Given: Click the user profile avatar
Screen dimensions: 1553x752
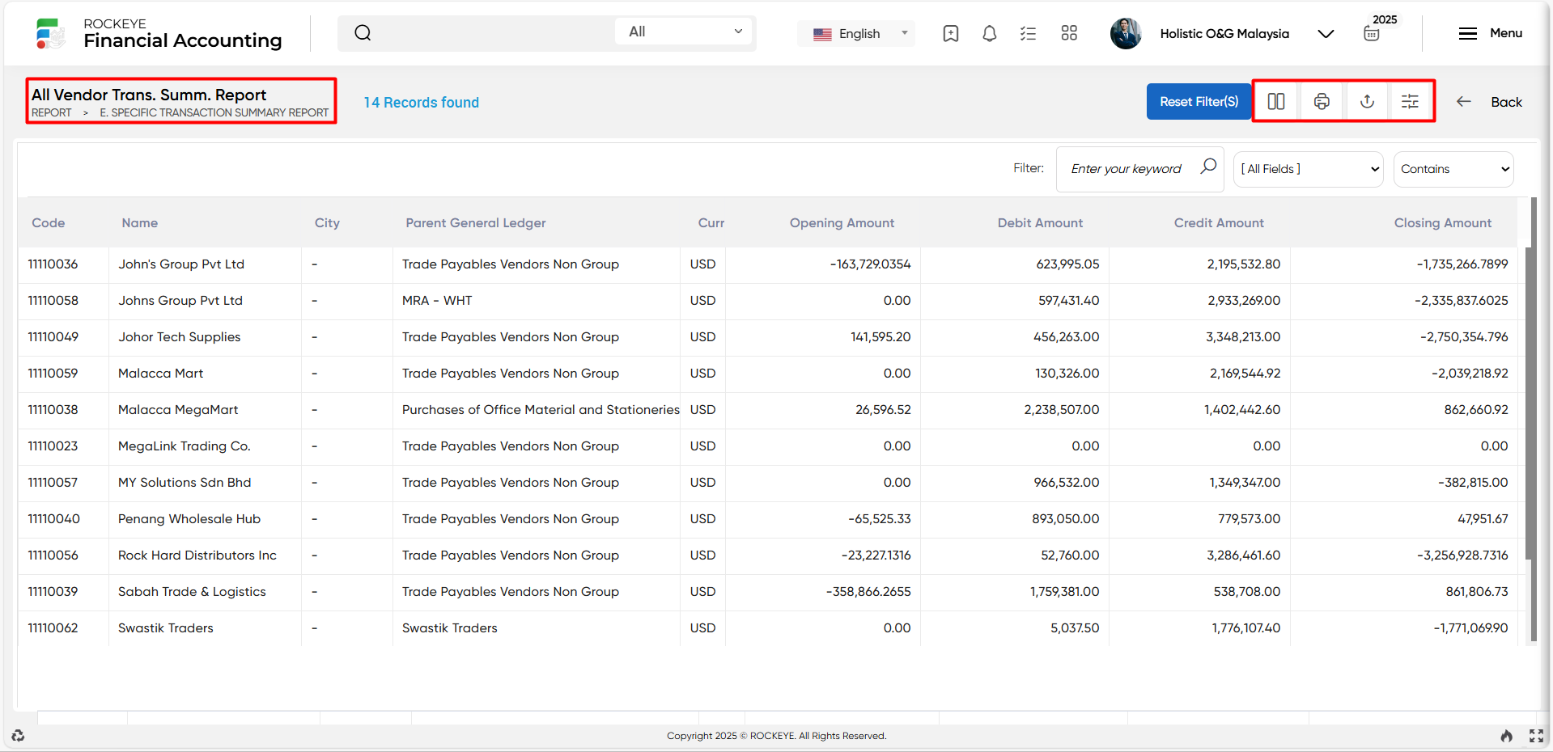Looking at the screenshot, I should pos(1126,33).
